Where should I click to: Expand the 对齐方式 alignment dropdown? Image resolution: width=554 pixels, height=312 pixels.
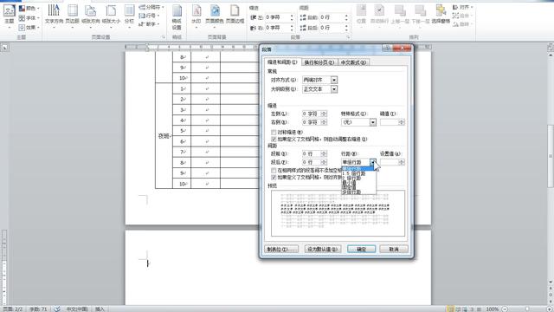click(334, 80)
